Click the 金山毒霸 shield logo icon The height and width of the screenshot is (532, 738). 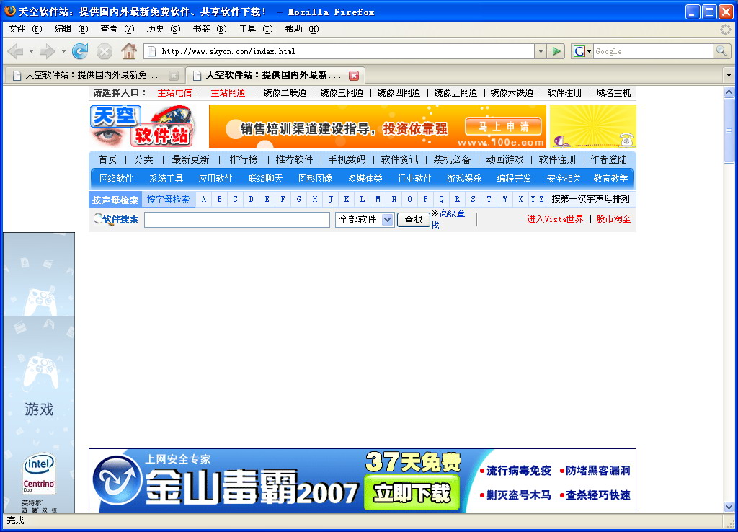pyautogui.click(x=117, y=481)
